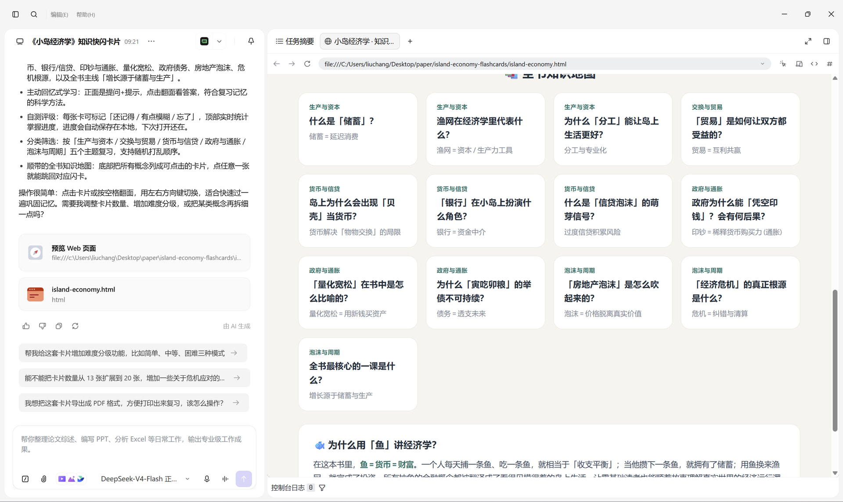The height and width of the screenshot is (502, 843).
Task: Click the slash command icon in input bar
Action: pyautogui.click(x=25, y=479)
